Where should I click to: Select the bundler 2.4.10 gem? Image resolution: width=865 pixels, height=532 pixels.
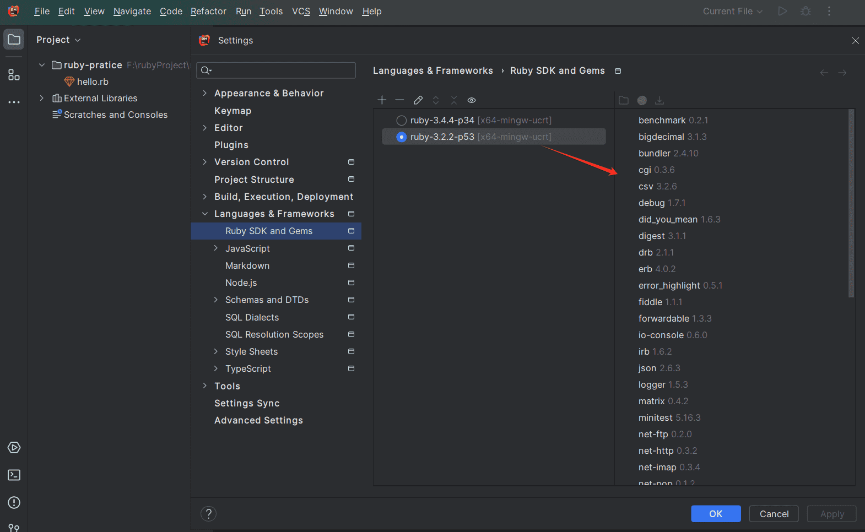668,153
